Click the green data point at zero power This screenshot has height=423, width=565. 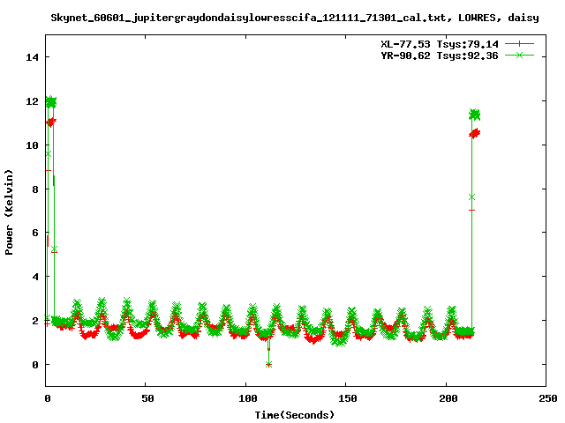pos(268,364)
